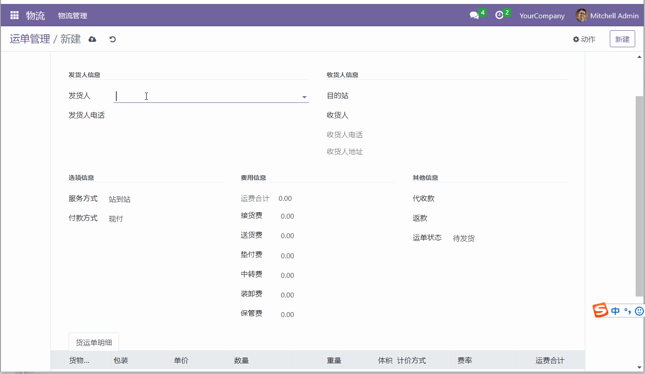The width and height of the screenshot is (645, 374).
Task: Open the 物流管理 menu
Action: tap(73, 15)
